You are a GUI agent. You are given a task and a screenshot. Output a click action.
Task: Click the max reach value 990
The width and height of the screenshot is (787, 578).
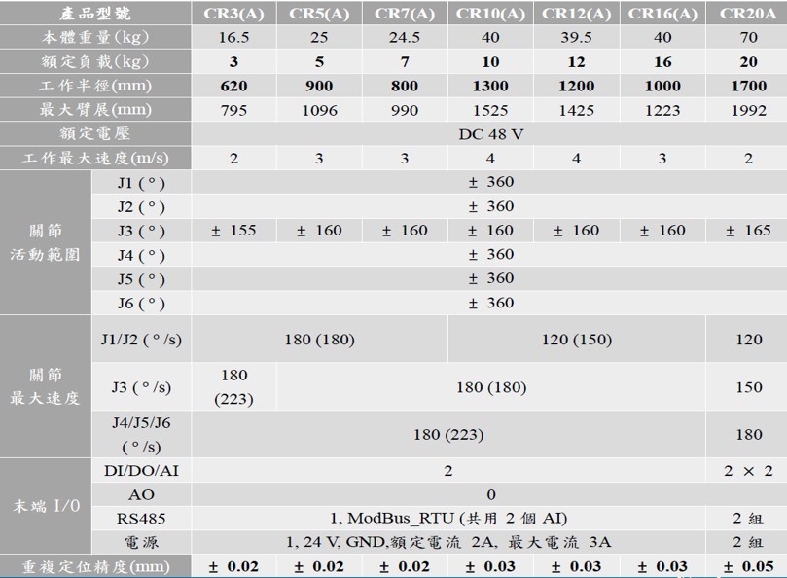tap(405, 110)
